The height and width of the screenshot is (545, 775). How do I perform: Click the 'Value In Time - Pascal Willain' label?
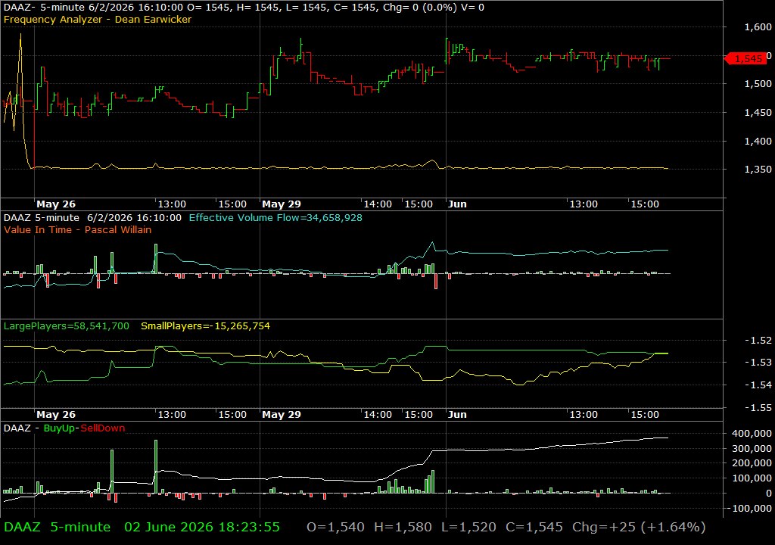pos(78,229)
